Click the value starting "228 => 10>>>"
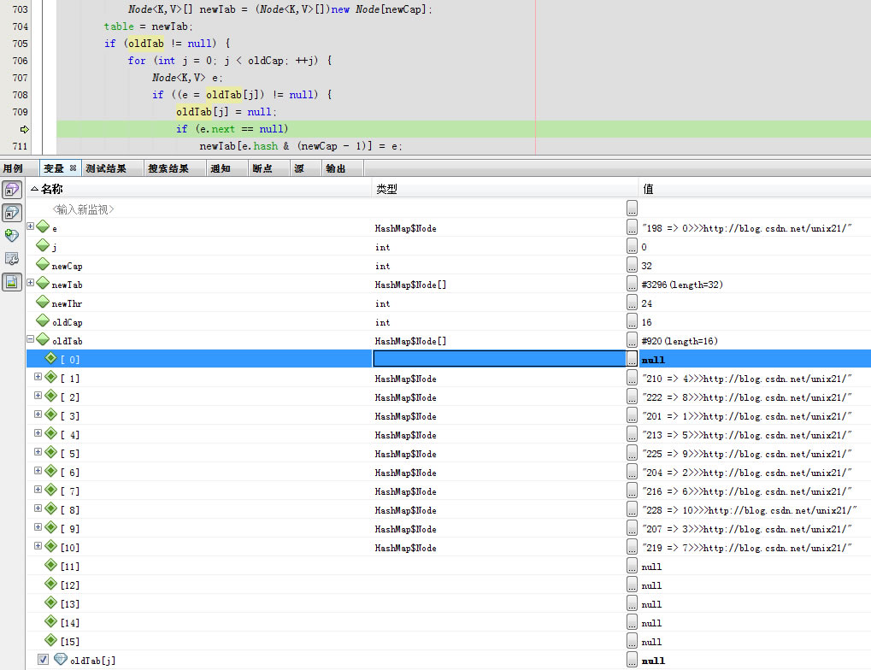 tap(749, 510)
